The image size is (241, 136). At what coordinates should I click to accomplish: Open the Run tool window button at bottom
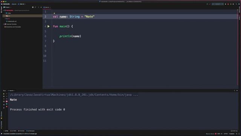pyautogui.click(x=6, y=131)
